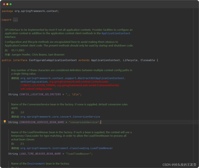This screenshot has height=168, width=199.
Task: Follow the setConfigLocation doc link
Action: pos(34,82)
